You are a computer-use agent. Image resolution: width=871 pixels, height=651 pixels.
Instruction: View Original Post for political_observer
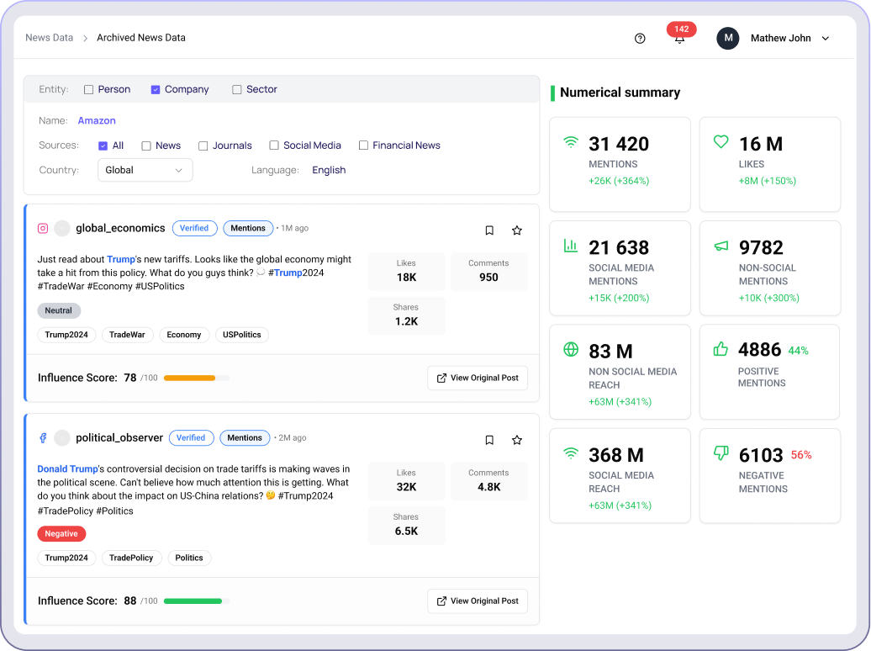coord(478,601)
